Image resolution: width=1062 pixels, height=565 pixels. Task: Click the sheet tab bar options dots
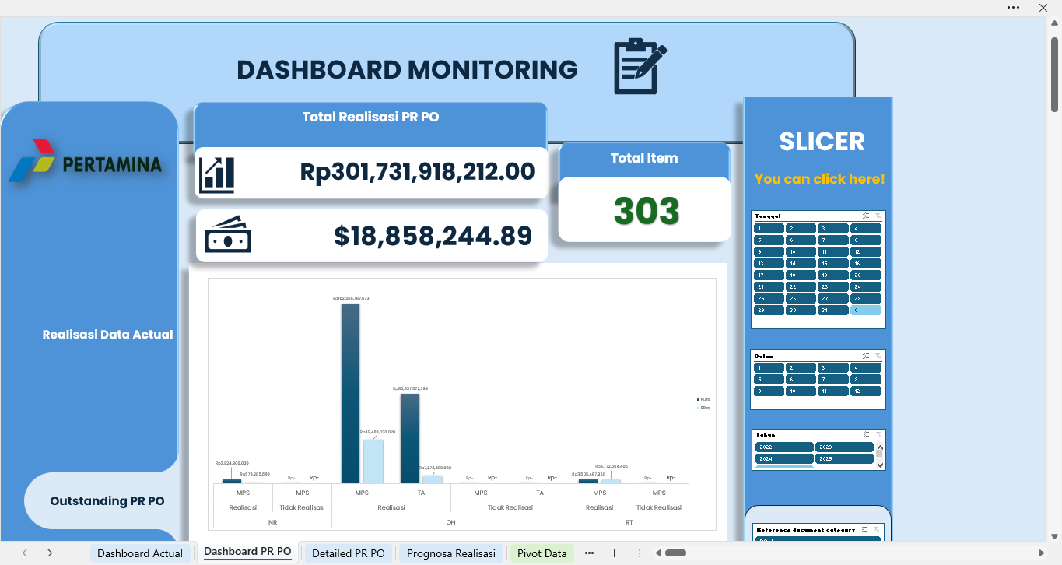pyautogui.click(x=640, y=553)
